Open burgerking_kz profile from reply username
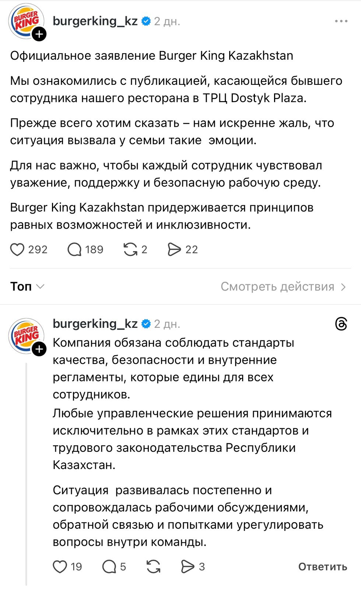The height and width of the screenshot is (590, 361). point(95,324)
